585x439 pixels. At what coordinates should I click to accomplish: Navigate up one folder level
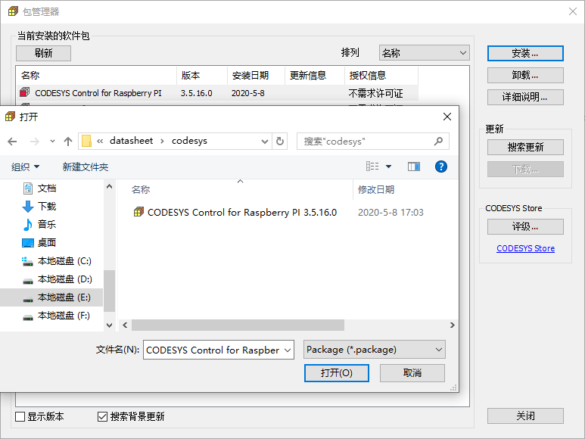68,142
